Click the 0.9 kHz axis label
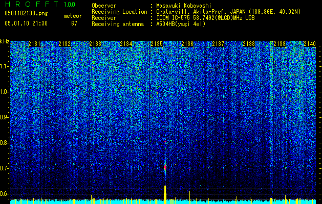Image resolution: width=322 pixels, height=204 pixels. coord(5,117)
